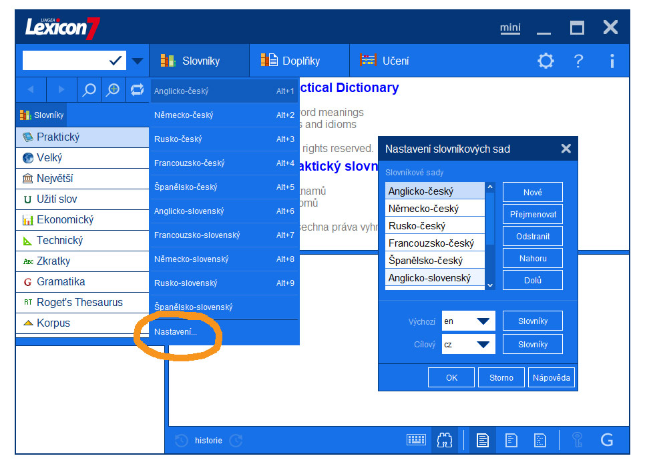This screenshot has height=462, width=645.
Task: Select the Gramatika dictionary
Action: pyautogui.click(x=82, y=282)
